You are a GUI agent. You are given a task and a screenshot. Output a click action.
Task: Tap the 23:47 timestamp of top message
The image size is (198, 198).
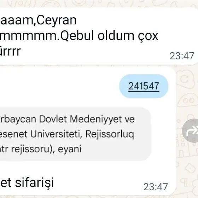click(182, 56)
